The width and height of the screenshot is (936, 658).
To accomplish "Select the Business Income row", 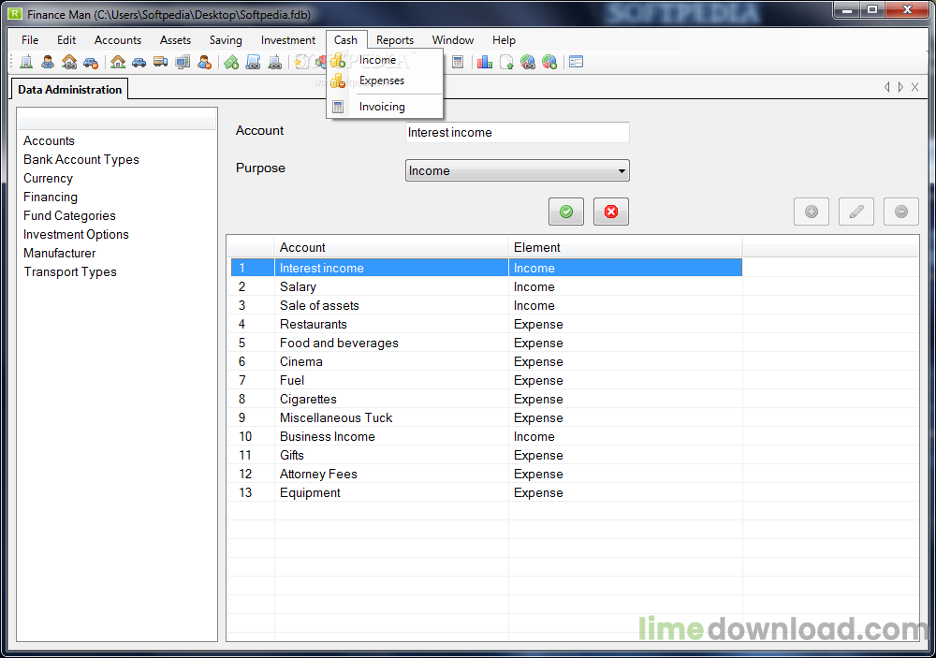I will coord(487,436).
